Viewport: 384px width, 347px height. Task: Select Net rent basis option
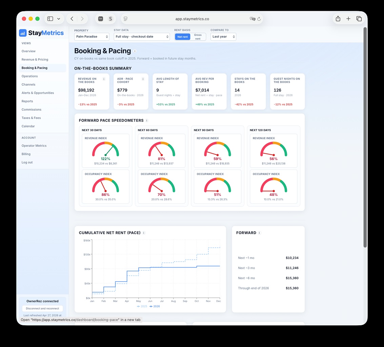182,37
